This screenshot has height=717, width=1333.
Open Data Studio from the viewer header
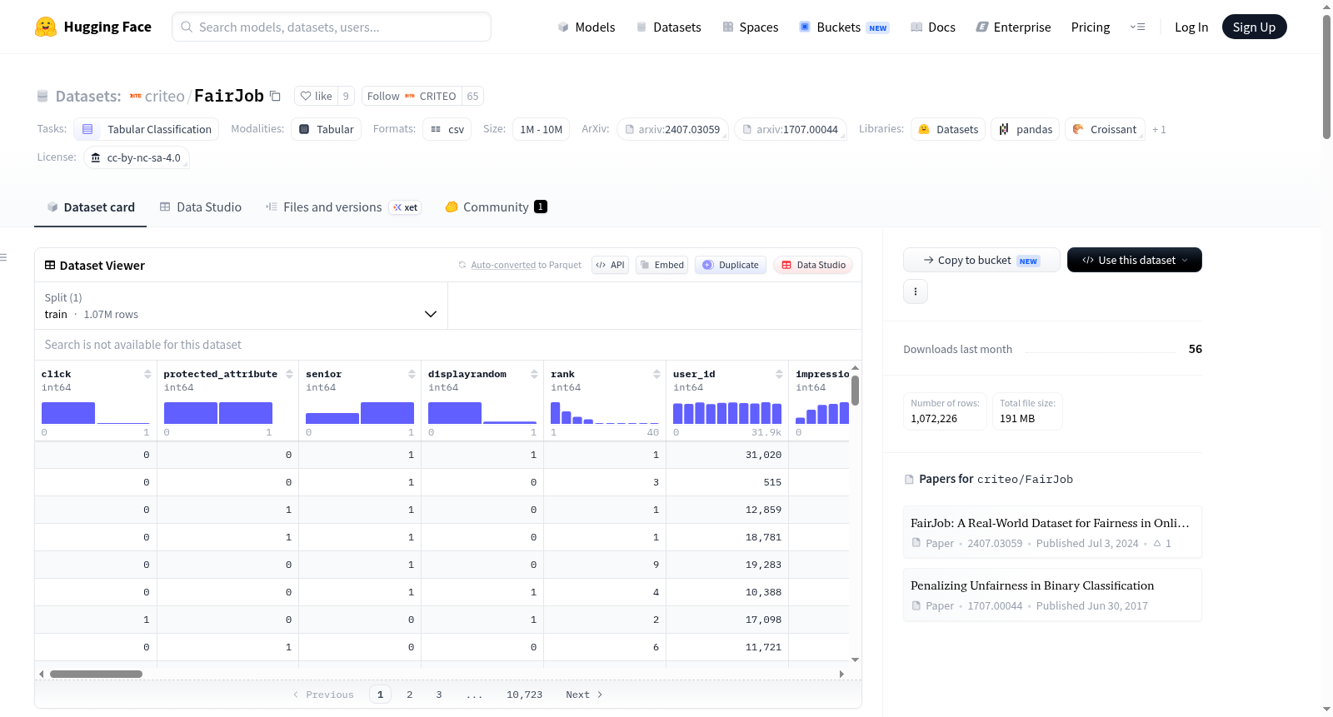coord(813,265)
